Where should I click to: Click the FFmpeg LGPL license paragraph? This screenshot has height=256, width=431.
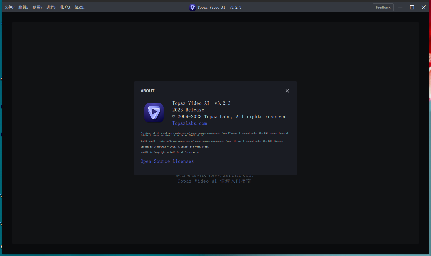pos(215,134)
